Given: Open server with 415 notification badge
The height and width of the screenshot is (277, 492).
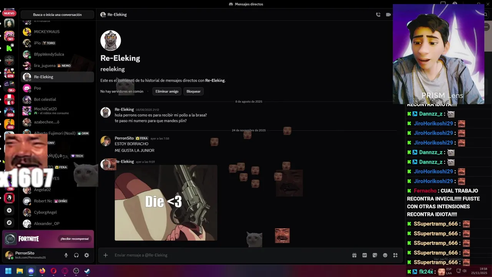Looking at the screenshot, I should pyautogui.click(x=9, y=124).
